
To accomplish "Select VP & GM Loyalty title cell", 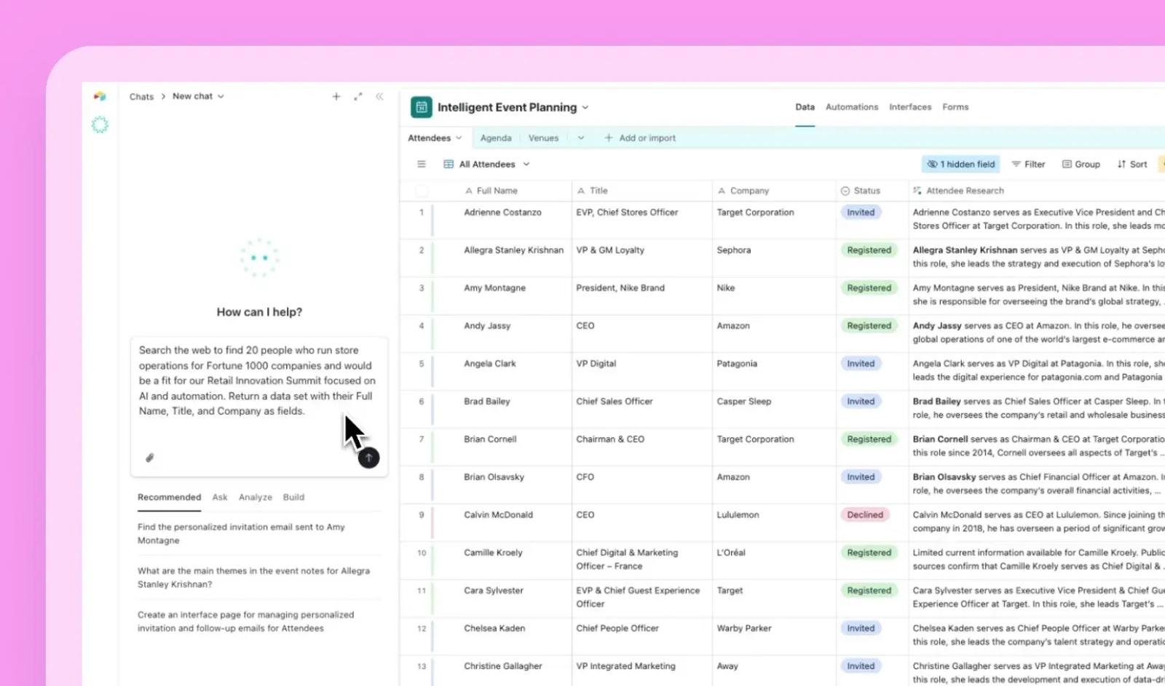I will click(x=642, y=258).
